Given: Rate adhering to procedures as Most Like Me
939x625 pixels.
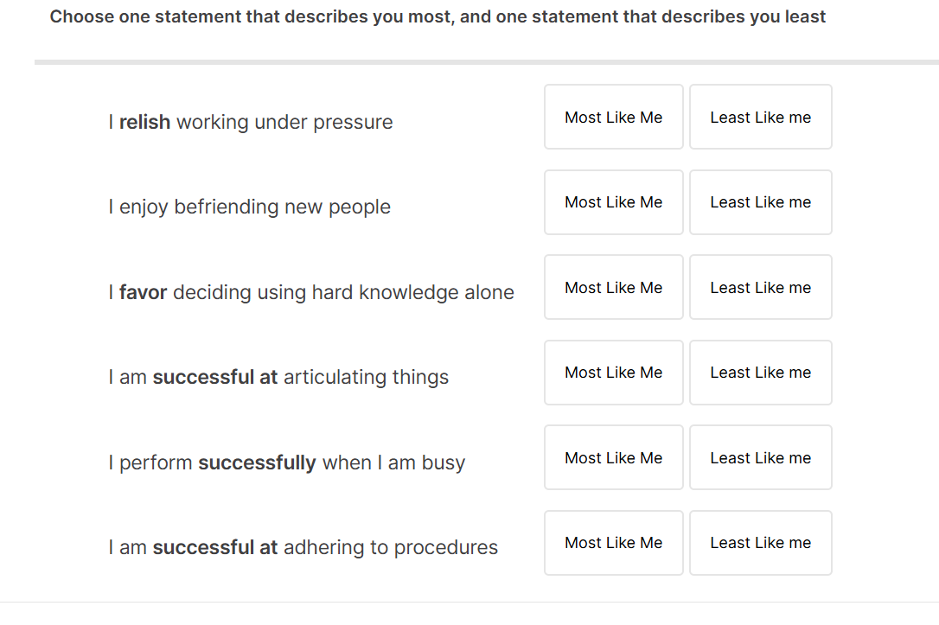Looking at the screenshot, I should point(613,543).
